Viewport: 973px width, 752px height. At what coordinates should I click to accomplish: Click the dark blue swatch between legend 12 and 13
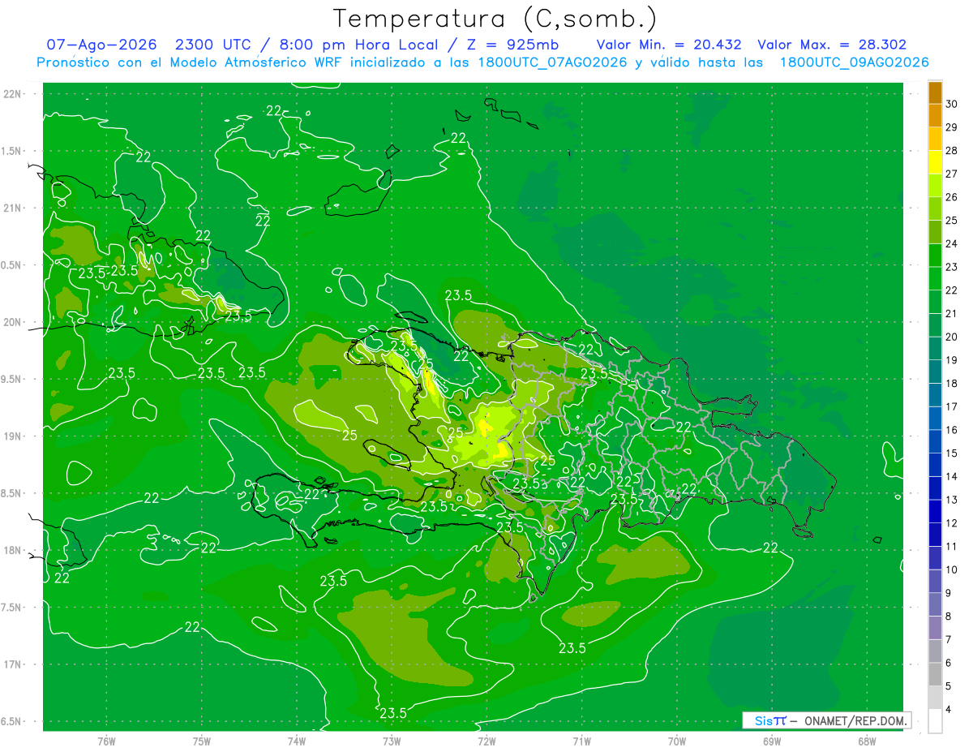935,512
